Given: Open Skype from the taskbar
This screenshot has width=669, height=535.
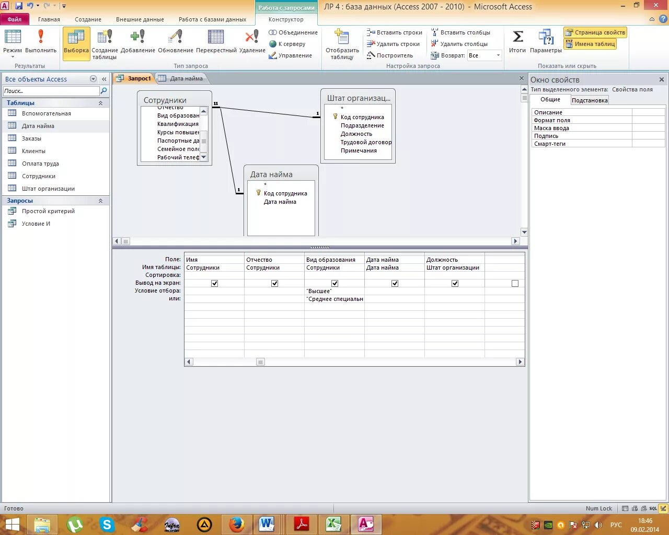Looking at the screenshot, I should [x=107, y=524].
